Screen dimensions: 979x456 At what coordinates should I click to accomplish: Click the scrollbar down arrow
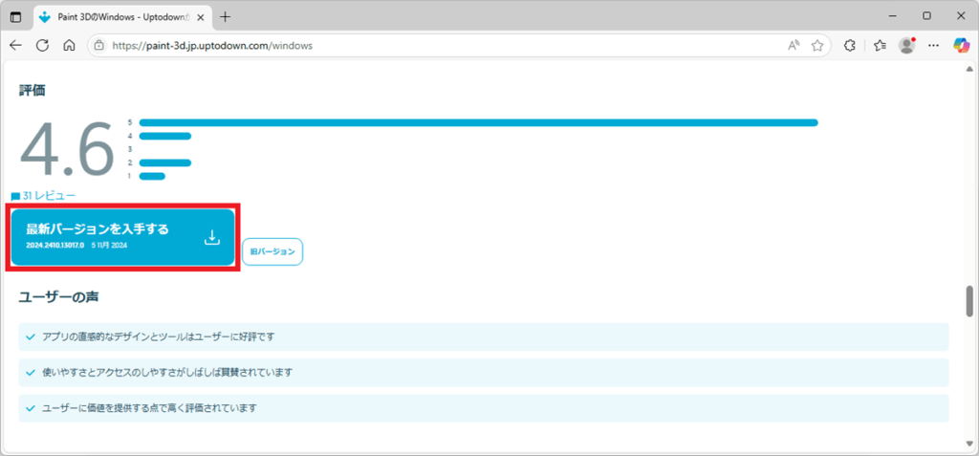click(x=969, y=445)
